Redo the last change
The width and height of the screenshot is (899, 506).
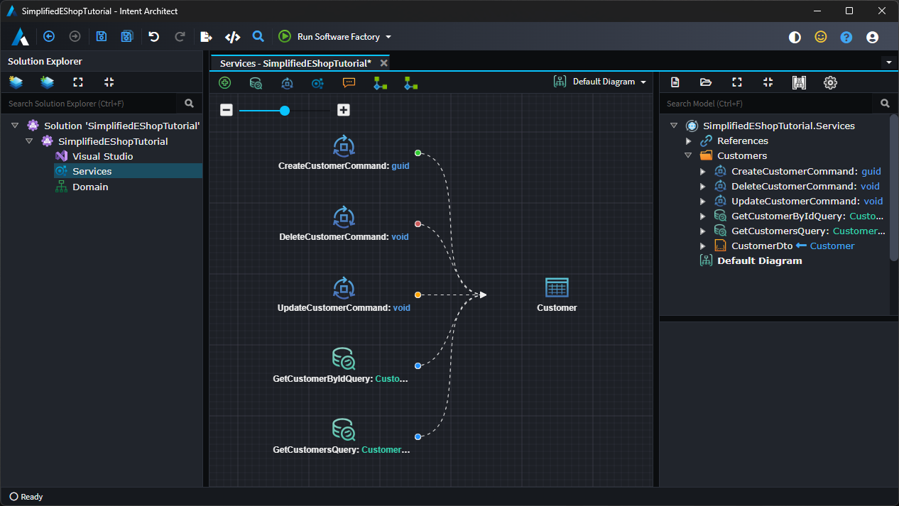[x=180, y=37]
